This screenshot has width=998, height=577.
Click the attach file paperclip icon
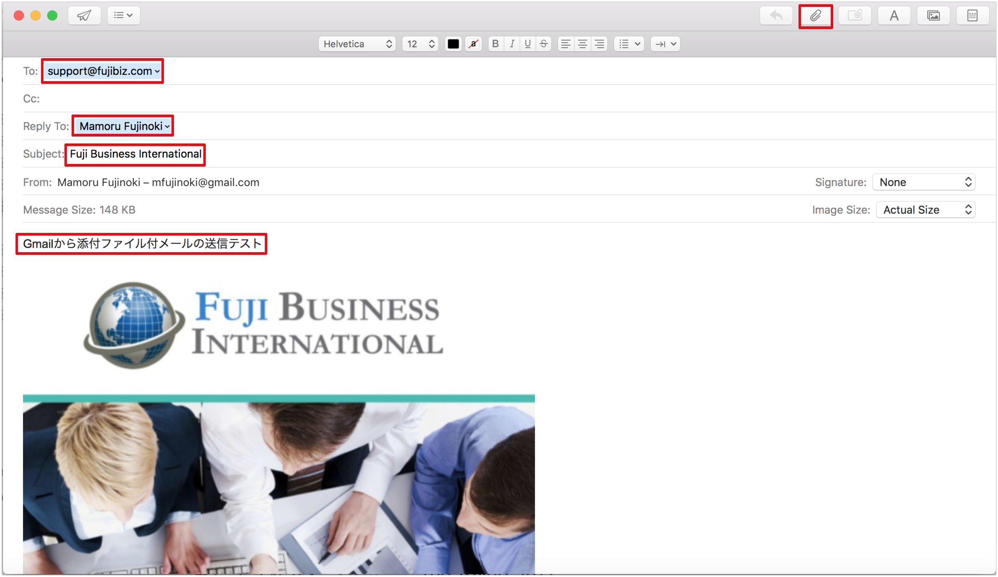pyautogui.click(x=815, y=16)
